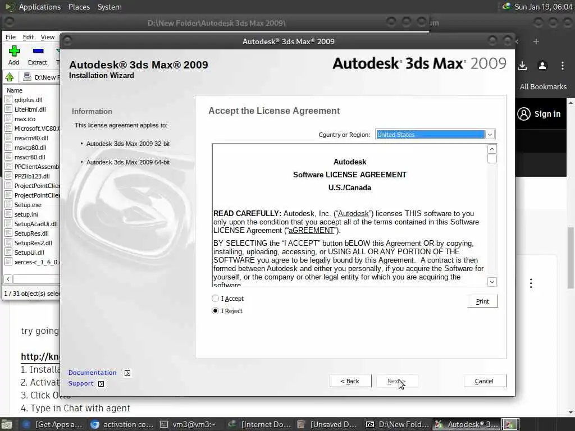This screenshot has height=431, width=575.
Task: Click the D:\New path computer icon
Action: point(27,76)
